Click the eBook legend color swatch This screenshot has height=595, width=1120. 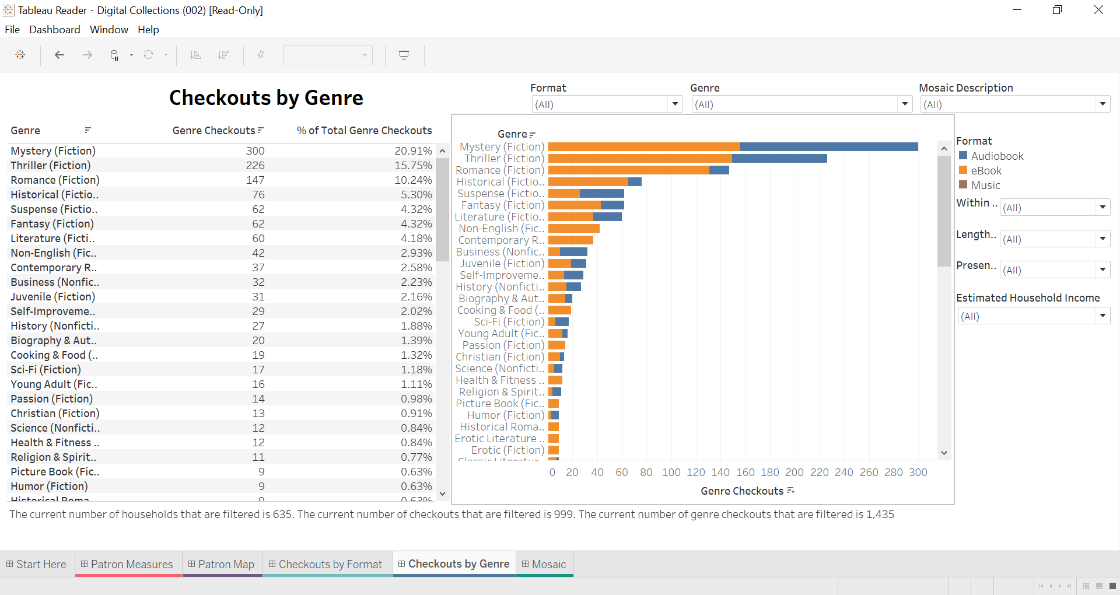pos(964,170)
